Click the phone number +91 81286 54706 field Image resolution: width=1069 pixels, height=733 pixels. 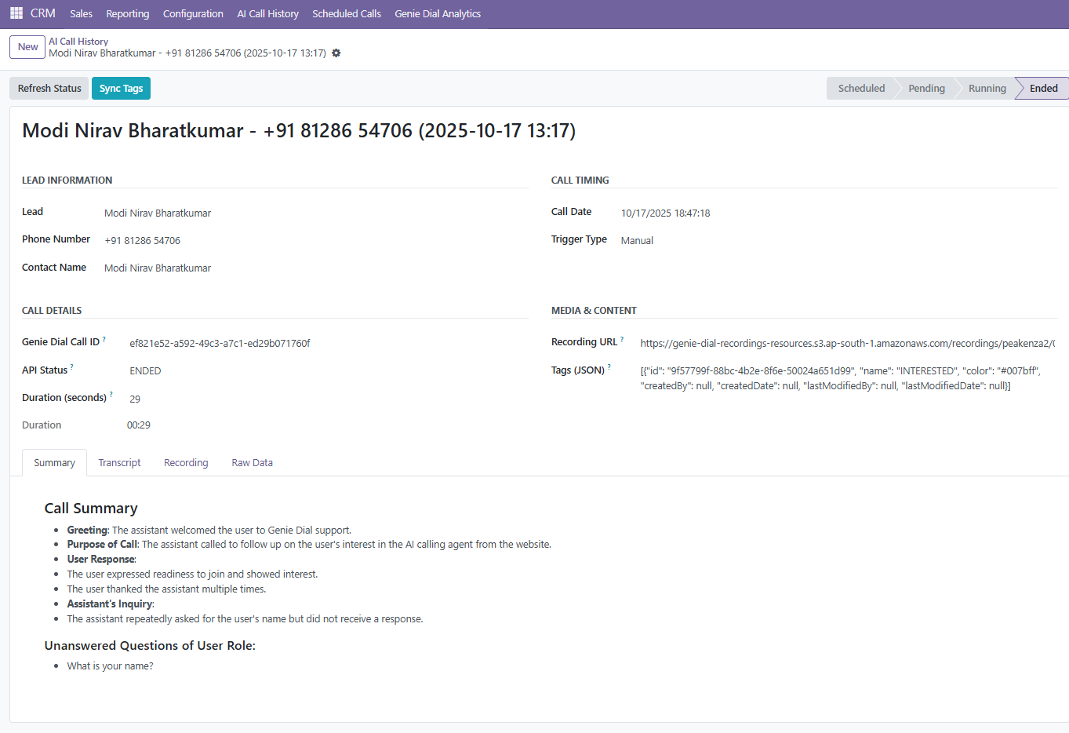142,241
